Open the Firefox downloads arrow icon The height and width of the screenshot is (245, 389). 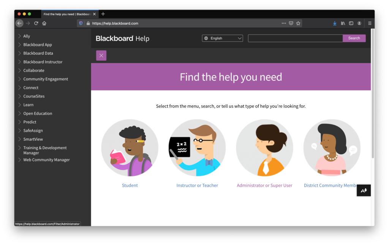tap(335, 23)
